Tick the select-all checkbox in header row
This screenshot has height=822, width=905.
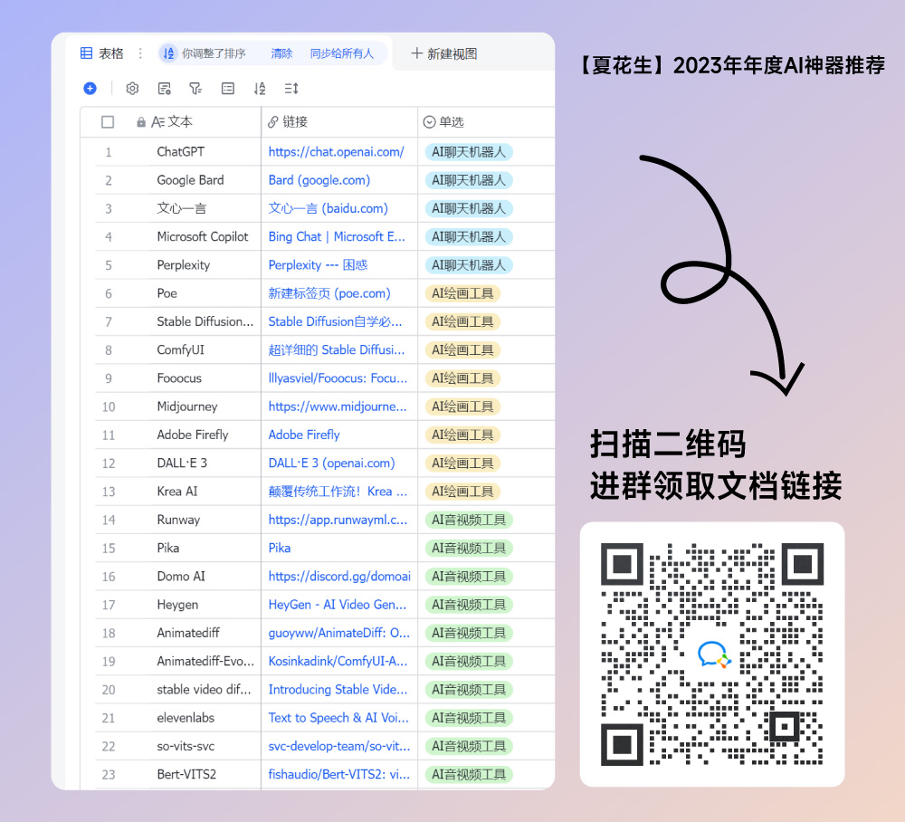tap(108, 122)
